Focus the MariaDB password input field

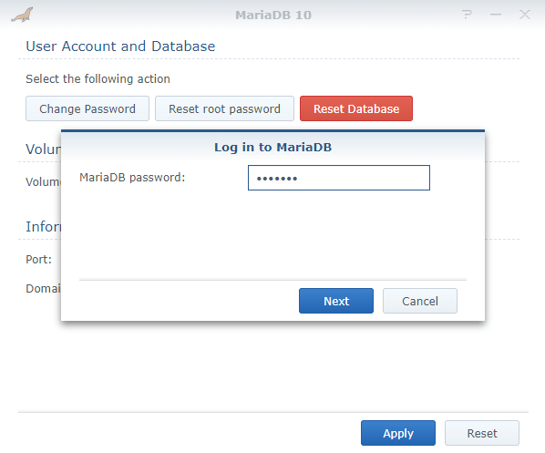[339, 178]
